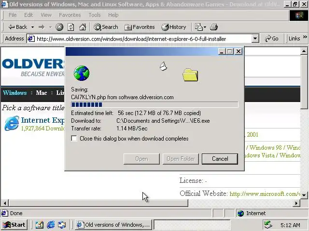The width and height of the screenshot is (309, 231).
Task: Click the OLDVERSION site logo
Action: click(x=33, y=67)
